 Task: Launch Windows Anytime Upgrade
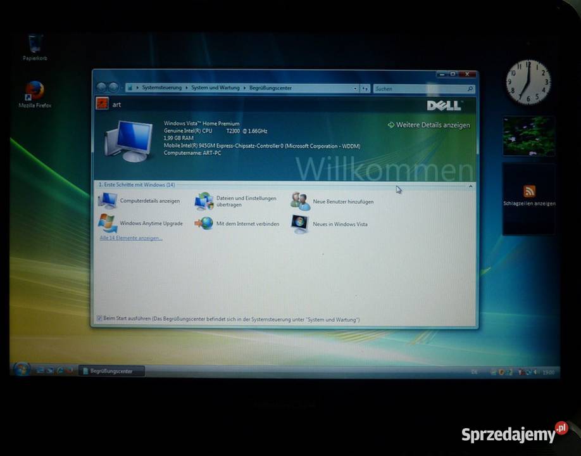(152, 223)
